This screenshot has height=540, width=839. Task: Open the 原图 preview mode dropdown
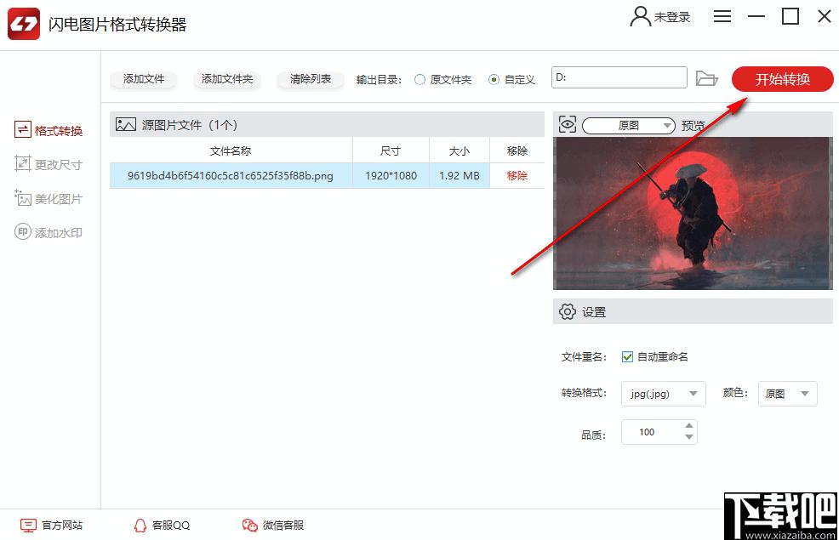click(628, 126)
